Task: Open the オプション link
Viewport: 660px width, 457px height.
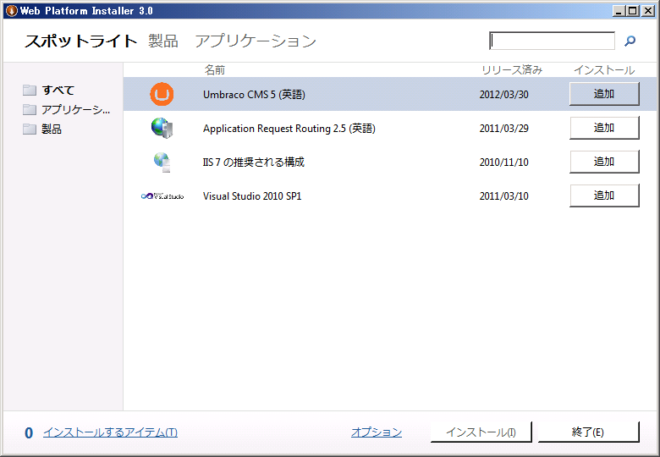Action: 377,432
